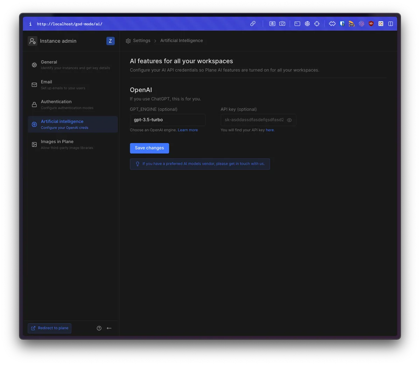Click the copy link icon in address bar
Screen dimensions: 420x365
pos(253,23)
